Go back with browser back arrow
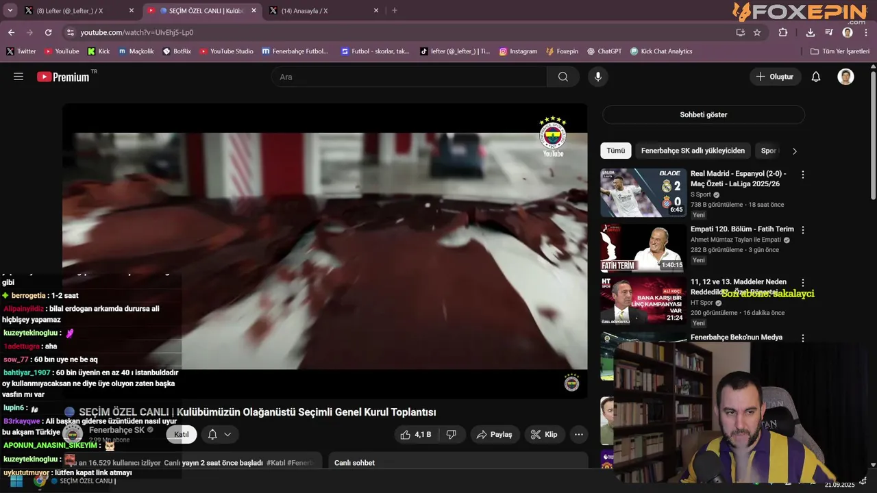This screenshot has height=493, width=877. [12, 32]
